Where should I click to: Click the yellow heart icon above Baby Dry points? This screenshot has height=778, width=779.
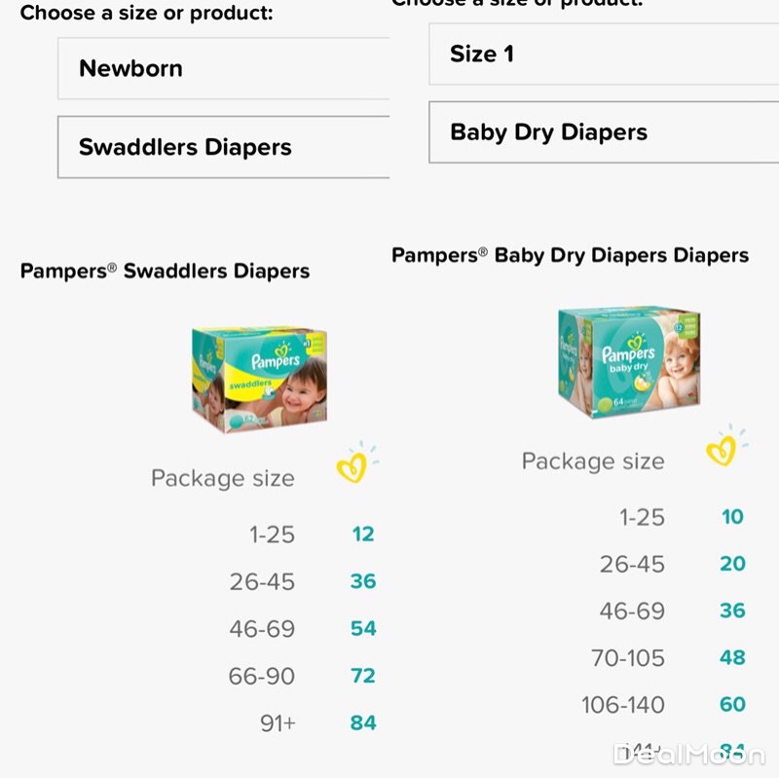tap(723, 448)
